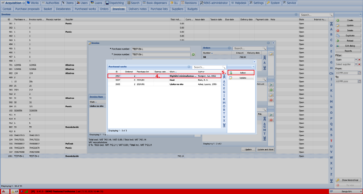Click Reload button in Invoices panel
The height and width of the screenshot is (194, 363).
[348, 41]
